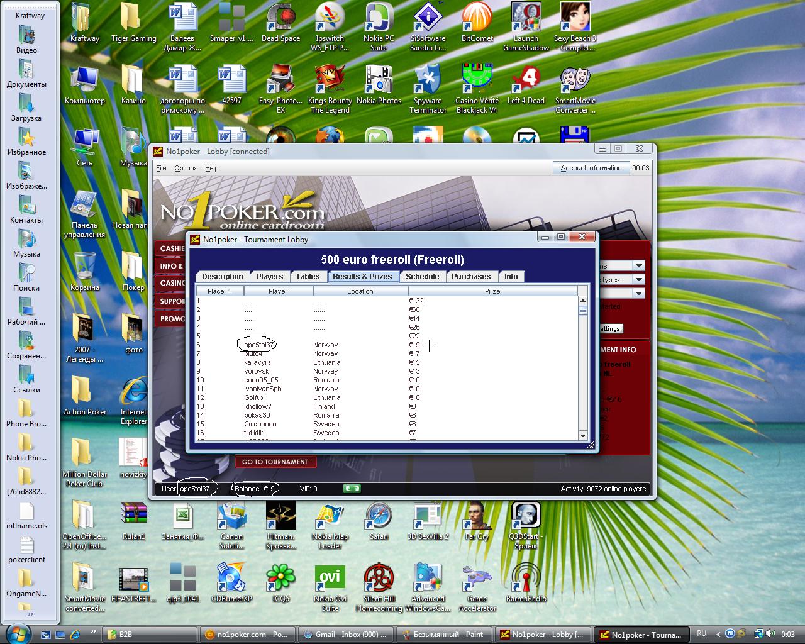The width and height of the screenshot is (805, 644).
Task: Open the Safari desktop shortcut
Action: click(379, 517)
